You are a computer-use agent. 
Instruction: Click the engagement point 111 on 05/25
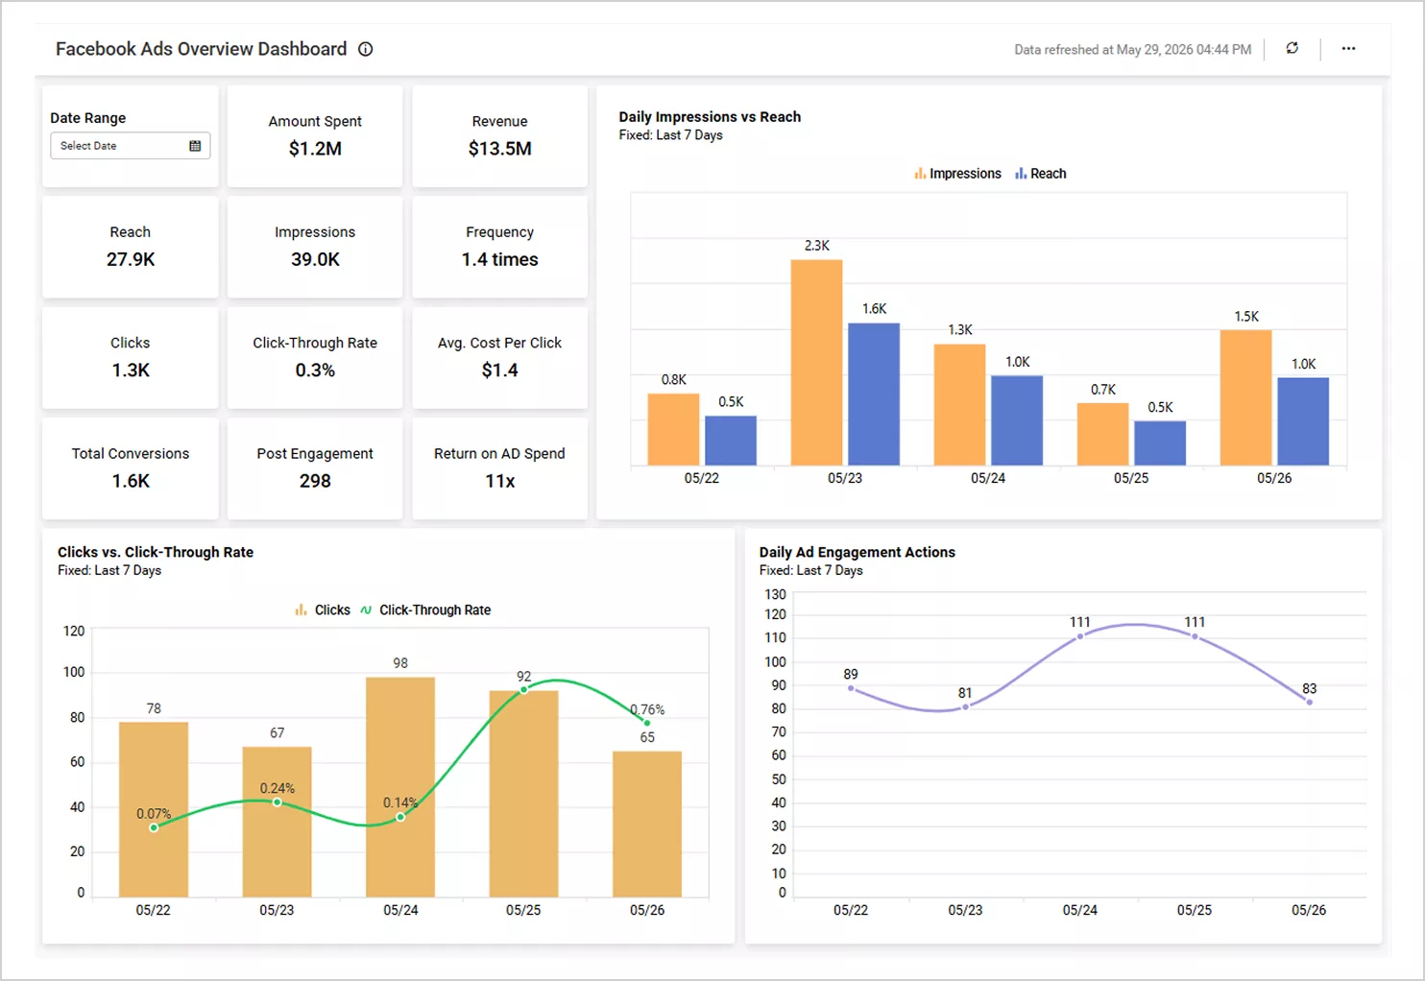click(x=1195, y=636)
